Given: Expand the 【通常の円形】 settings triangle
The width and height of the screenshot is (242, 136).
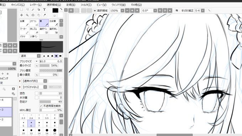Looking at the screenshot, I should coord(20,81).
